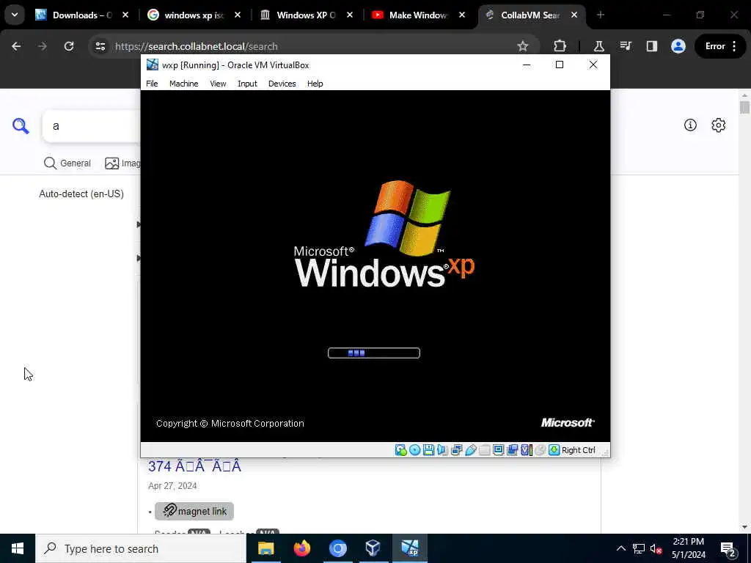Open the notification center icon
Viewport: 751px width, 563px height.
(728, 548)
